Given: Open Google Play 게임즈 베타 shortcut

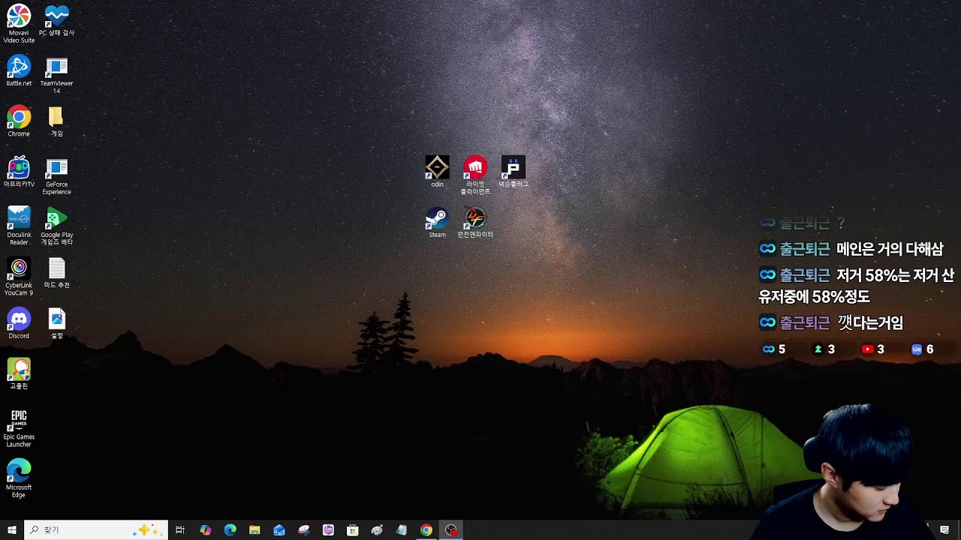Looking at the screenshot, I should [x=56, y=226].
